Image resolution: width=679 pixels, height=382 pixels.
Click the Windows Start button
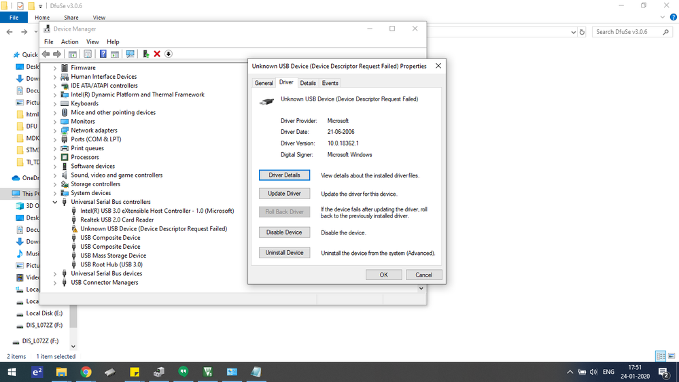coord(12,372)
